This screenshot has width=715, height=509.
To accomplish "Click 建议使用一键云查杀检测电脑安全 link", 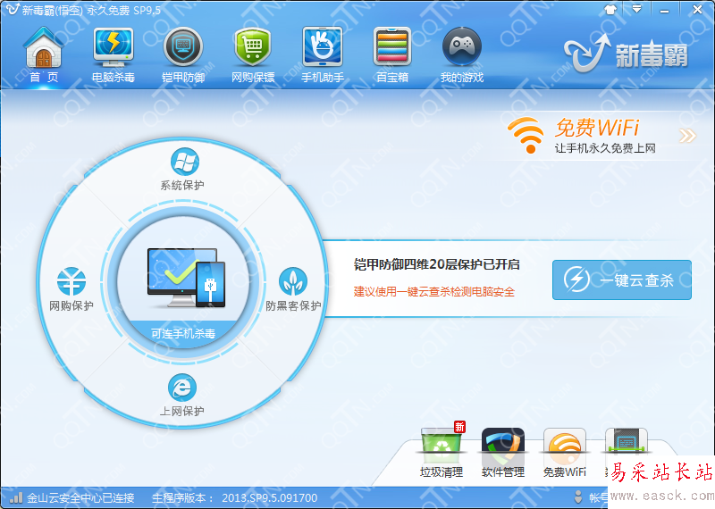I will [434, 292].
